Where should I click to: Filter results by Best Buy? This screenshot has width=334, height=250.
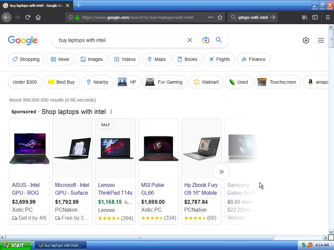(x=62, y=82)
